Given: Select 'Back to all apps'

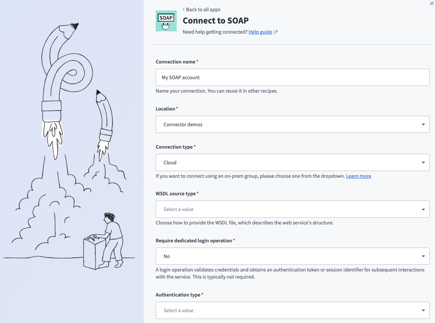Looking at the screenshot, I should click(203, 9).
